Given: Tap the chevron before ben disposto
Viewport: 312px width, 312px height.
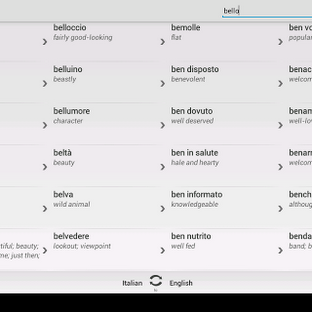Looking at the screenshot, I should [163, 83].
